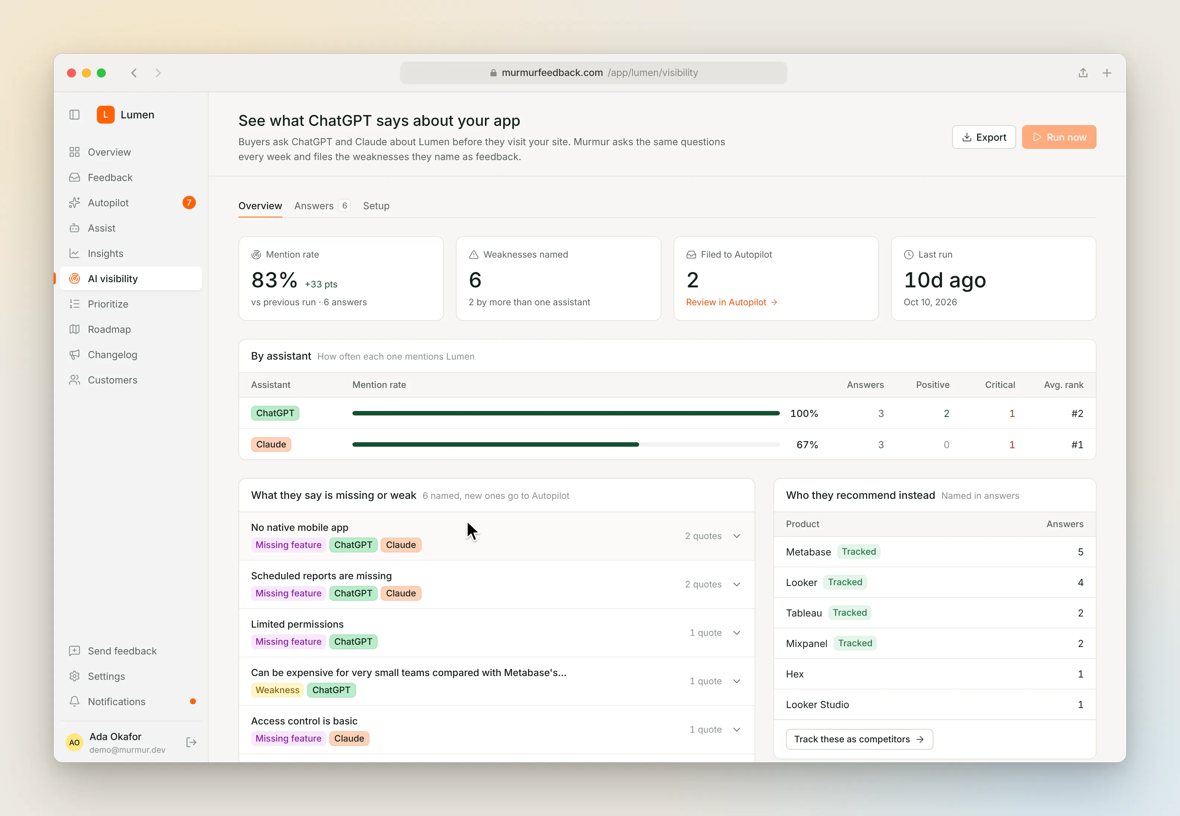Click the browser share icon
Image resolution: width=1180 pixels, height=816 pixels.
(1083, 73)
